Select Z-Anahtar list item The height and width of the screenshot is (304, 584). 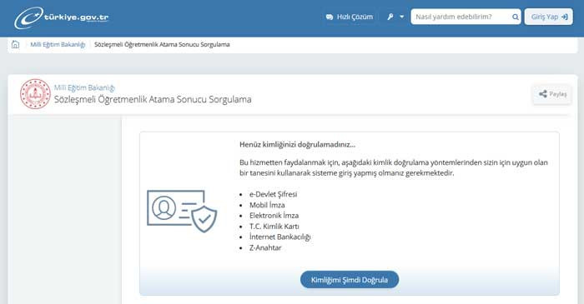pos(265,248)
